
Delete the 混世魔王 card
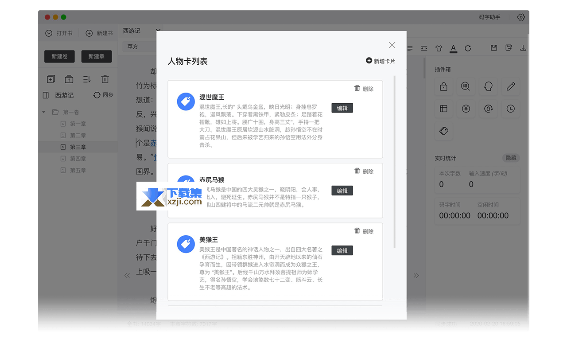pyautogui.click(x=364, y=89)
